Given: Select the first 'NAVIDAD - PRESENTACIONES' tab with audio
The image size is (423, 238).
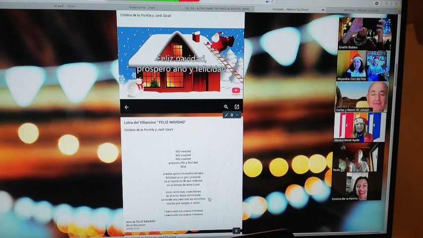Looking at the screenshot, I should pyautogui.click(x=290, y=10).
